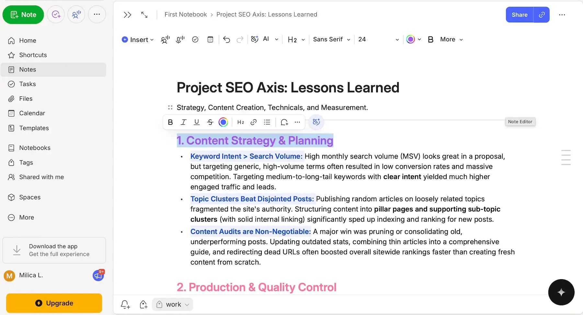
Task: Open Tags in the sidebar
Action: [54, 163]
